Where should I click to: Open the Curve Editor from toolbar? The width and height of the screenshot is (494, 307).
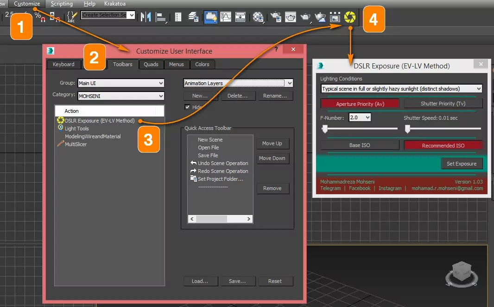[226, 17]
